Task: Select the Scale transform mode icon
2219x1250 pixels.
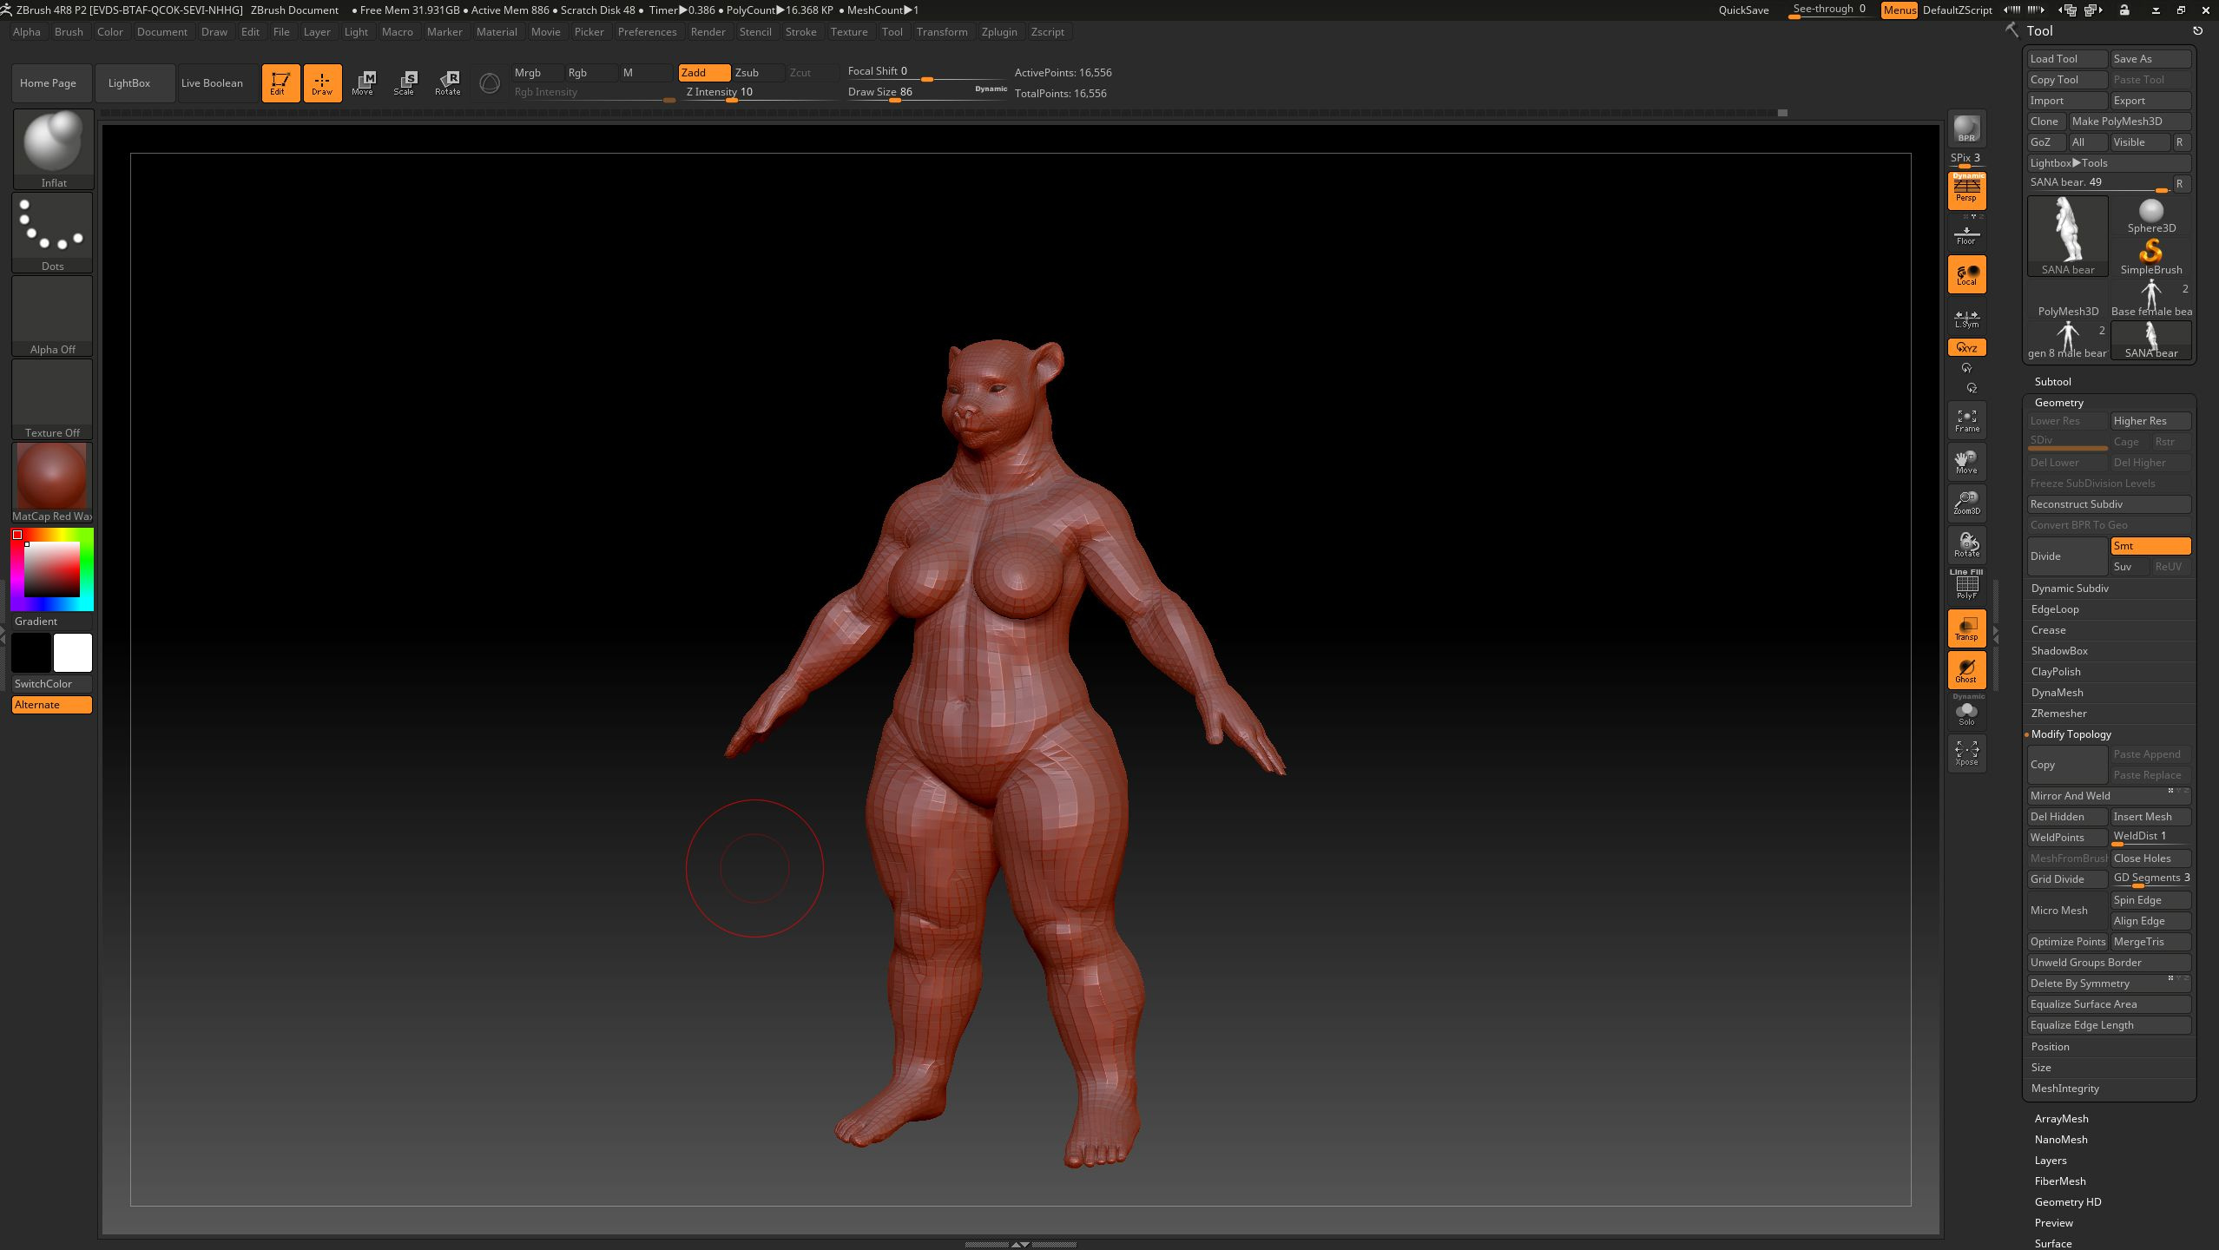Action: 405,82
